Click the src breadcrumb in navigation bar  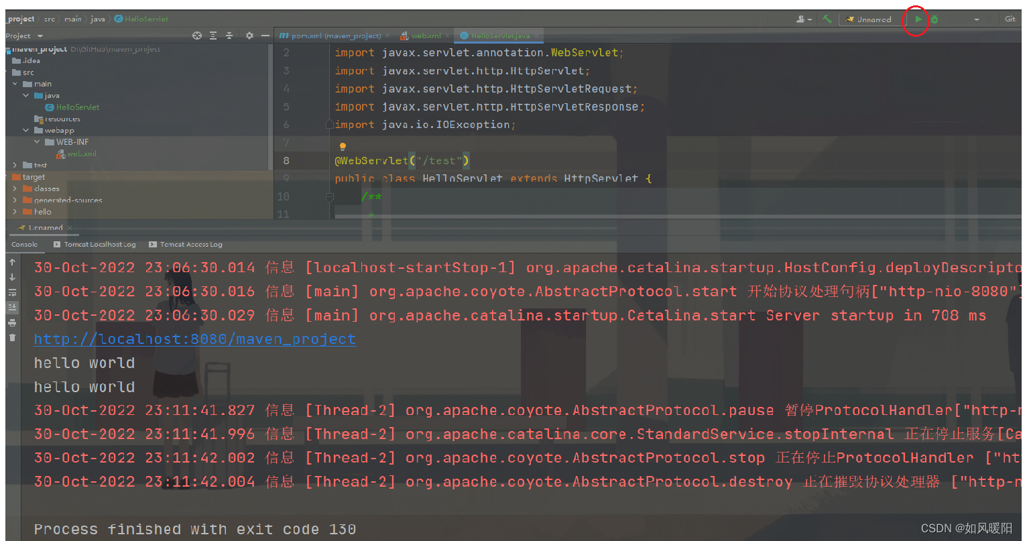point(50,19)
